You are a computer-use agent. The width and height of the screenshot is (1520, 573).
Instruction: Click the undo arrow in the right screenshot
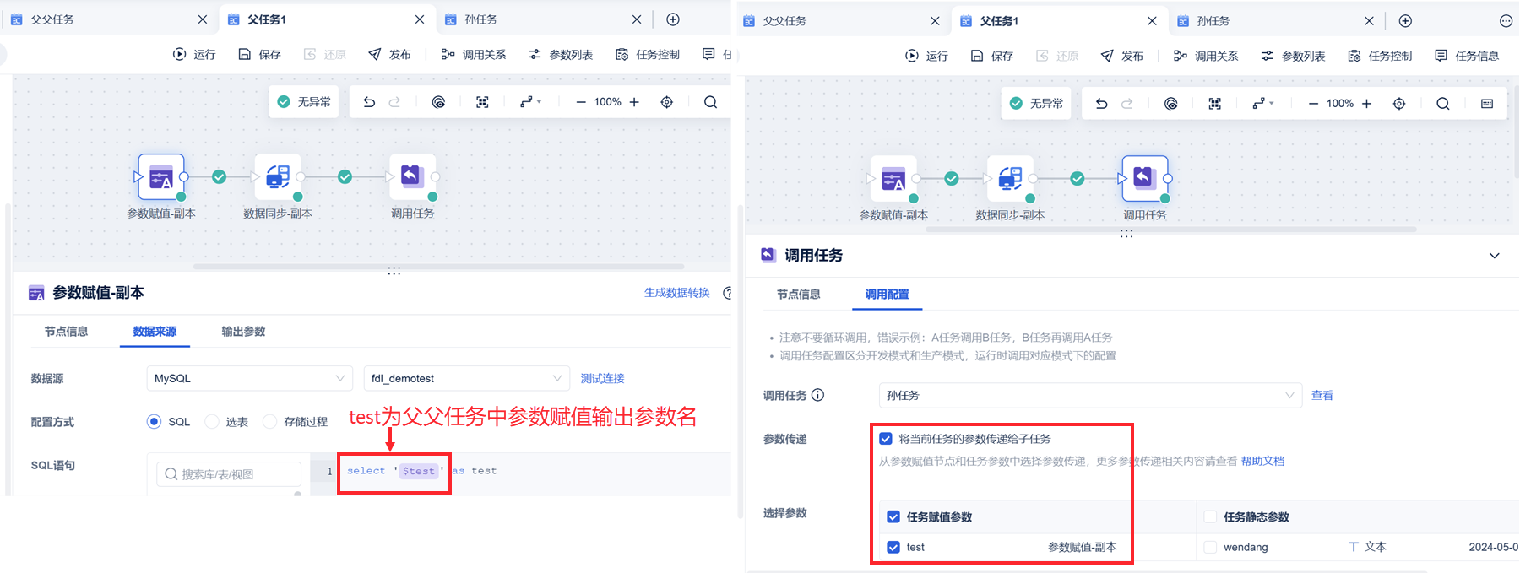[1101, 104]
